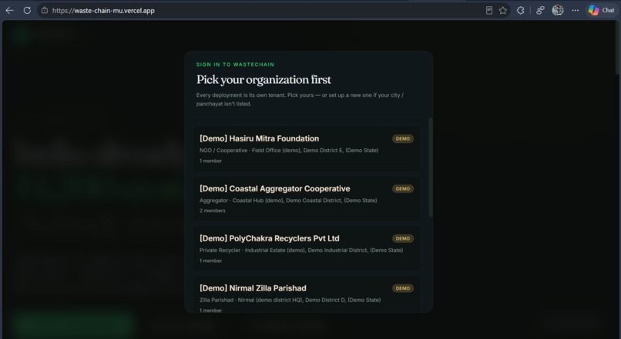
Task: Select [Demo] Coastal Aggregator Cooperative organization
Action: click(x=307, y=199)
